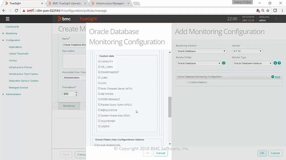Expand the Administration sidebar section

[3, 94]
